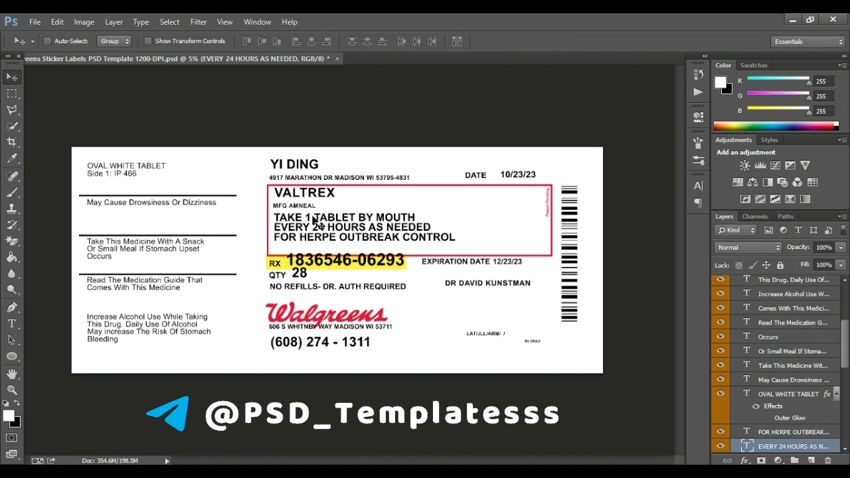
Task: Open the Image menu
Action: (x=84, y=22)
